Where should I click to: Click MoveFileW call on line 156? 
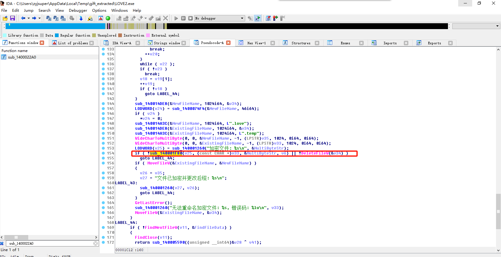point(159,163)
